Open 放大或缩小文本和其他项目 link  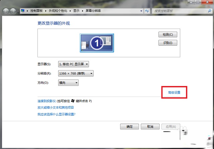click(56, 107)
